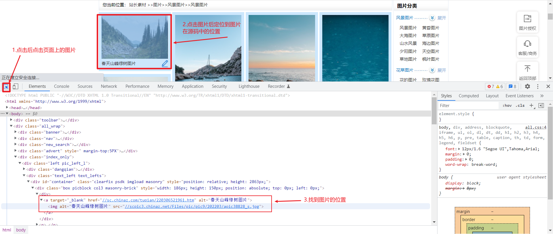
Task: Collapse the div id container node
Action: tap(29, 182)
